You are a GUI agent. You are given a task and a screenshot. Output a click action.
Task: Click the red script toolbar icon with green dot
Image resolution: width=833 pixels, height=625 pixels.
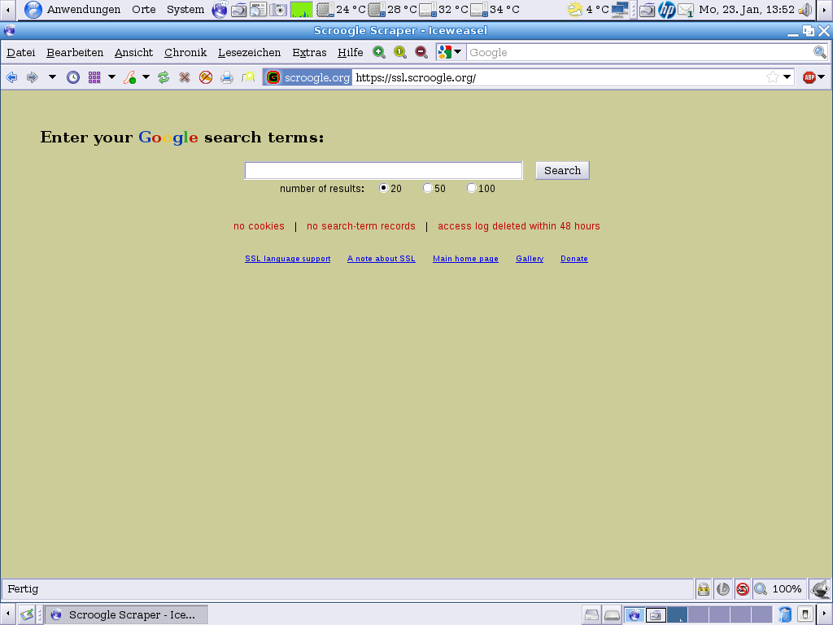point(129,77)
